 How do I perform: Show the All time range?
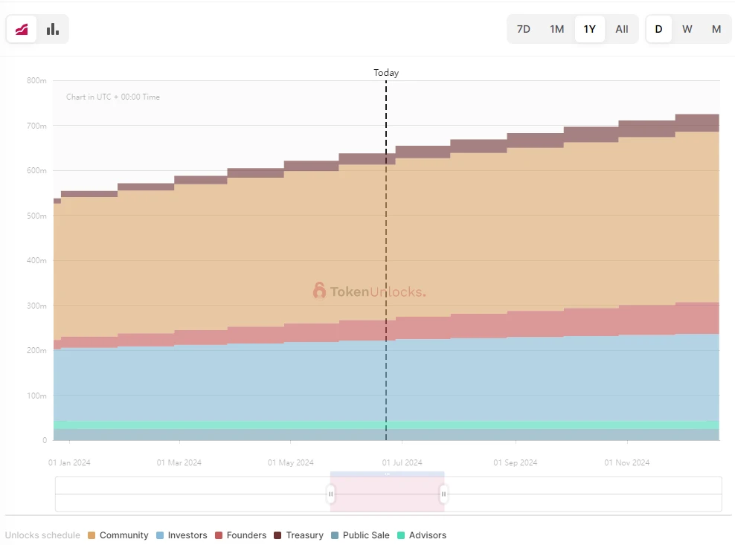(x=622, y=29)
